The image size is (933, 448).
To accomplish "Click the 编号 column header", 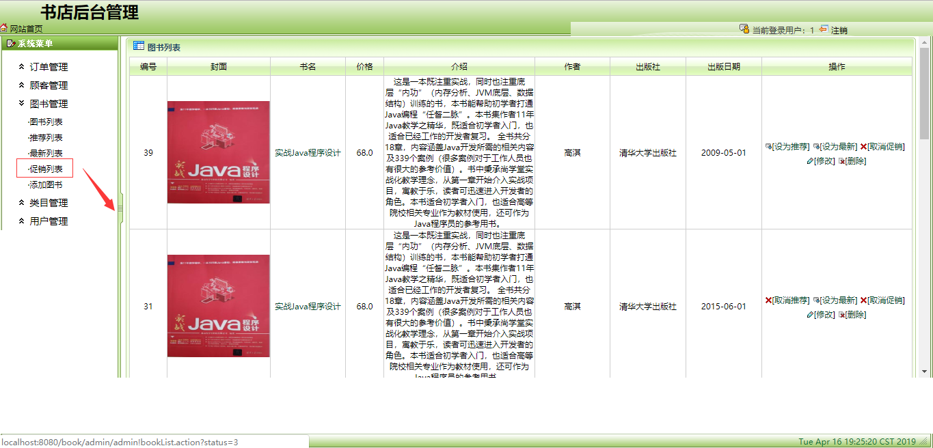I will (x=148, y=66).
